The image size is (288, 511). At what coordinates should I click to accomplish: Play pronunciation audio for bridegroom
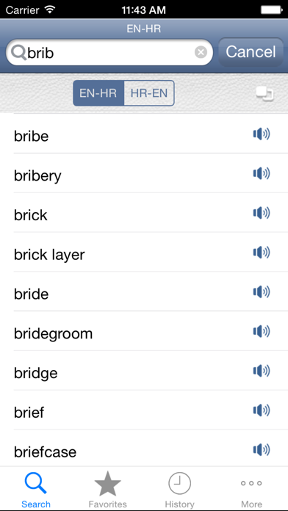[262, 331]
